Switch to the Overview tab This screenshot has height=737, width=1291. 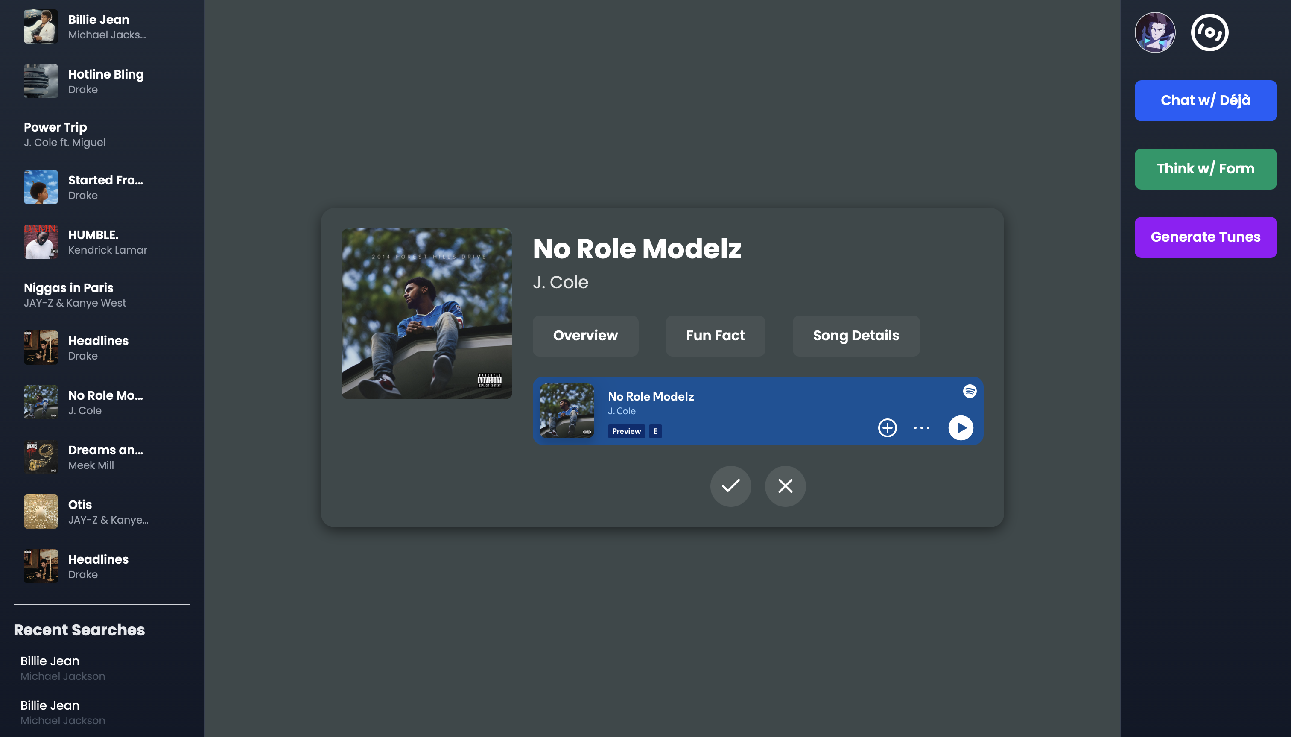[585, 336]
